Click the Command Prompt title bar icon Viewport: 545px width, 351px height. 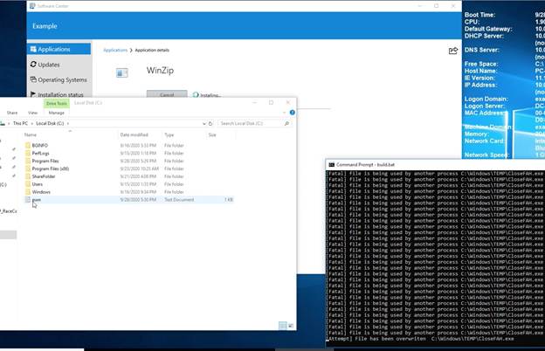coord(332,164)
